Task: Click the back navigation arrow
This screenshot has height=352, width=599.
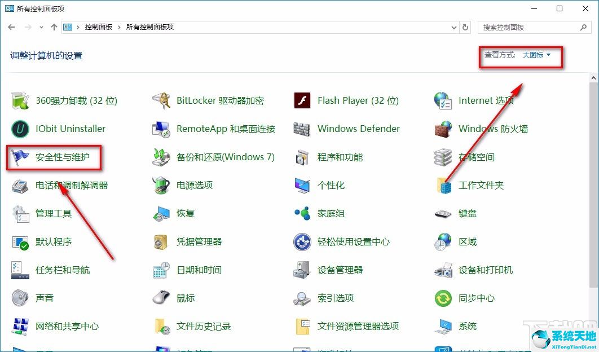Action: click(x=11, y=27)
